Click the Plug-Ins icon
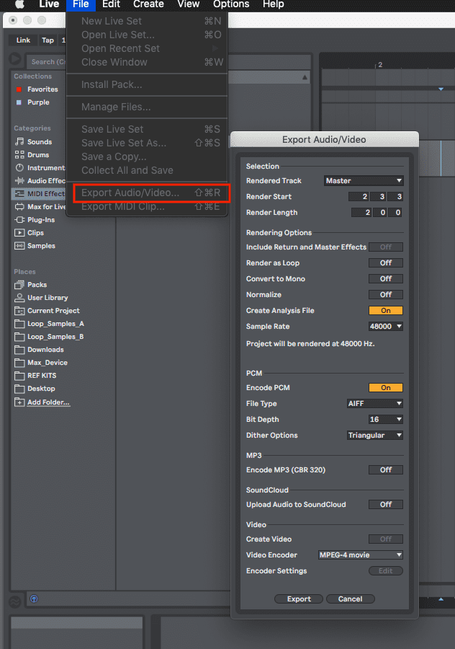Screen dimensions: 455x649 pos(19,220)
